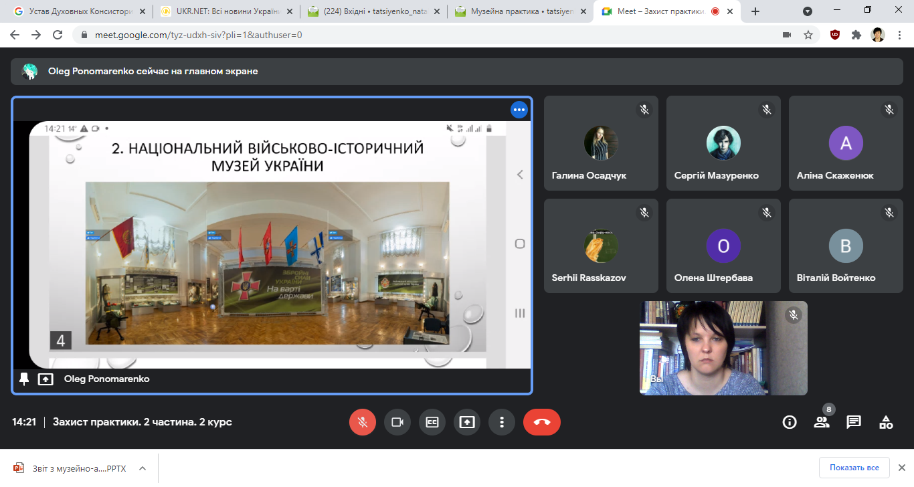Open chat panel icon

[854, 422]
